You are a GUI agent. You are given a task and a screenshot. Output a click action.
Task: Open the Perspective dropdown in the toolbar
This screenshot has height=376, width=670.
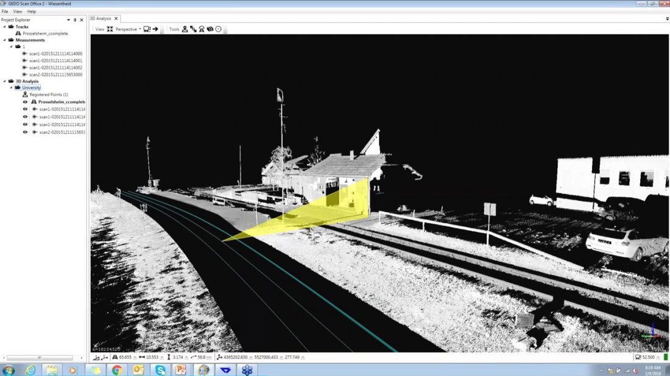click(x=139, y=29)
